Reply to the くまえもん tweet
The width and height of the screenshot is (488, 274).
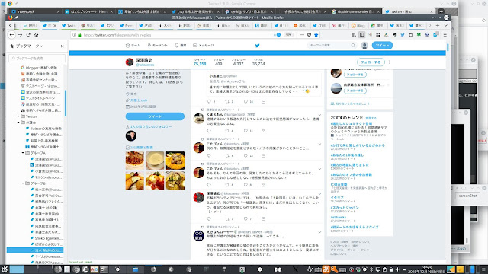(209, 131)
